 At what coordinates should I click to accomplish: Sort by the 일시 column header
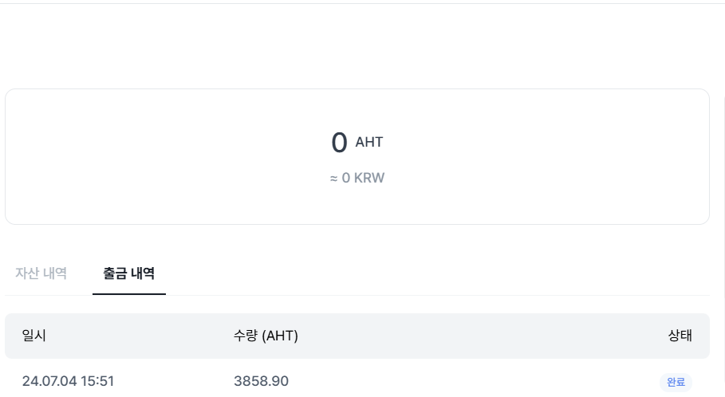pos(34,336)
